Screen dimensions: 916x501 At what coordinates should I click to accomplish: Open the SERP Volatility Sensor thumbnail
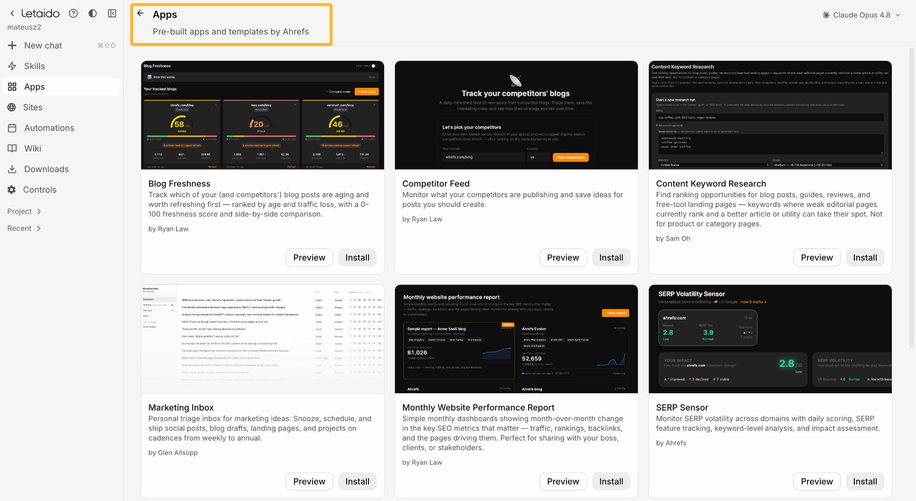(x=770, y=339)
